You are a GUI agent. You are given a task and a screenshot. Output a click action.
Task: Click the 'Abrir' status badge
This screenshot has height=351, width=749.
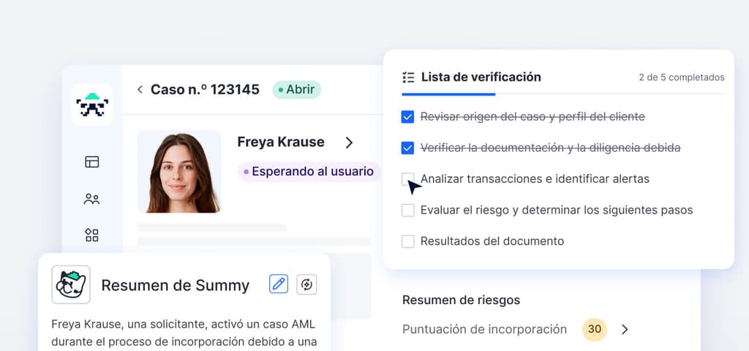(297, 89)
